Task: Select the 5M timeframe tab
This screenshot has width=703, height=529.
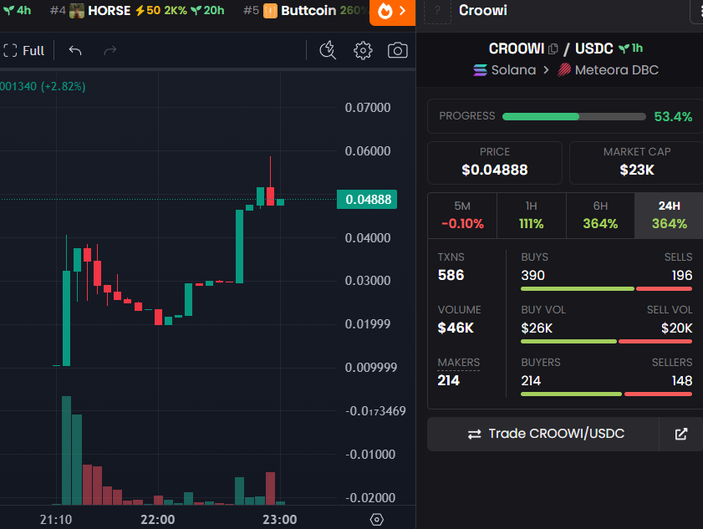Action: pyautogui.click(x=462, y=216)
